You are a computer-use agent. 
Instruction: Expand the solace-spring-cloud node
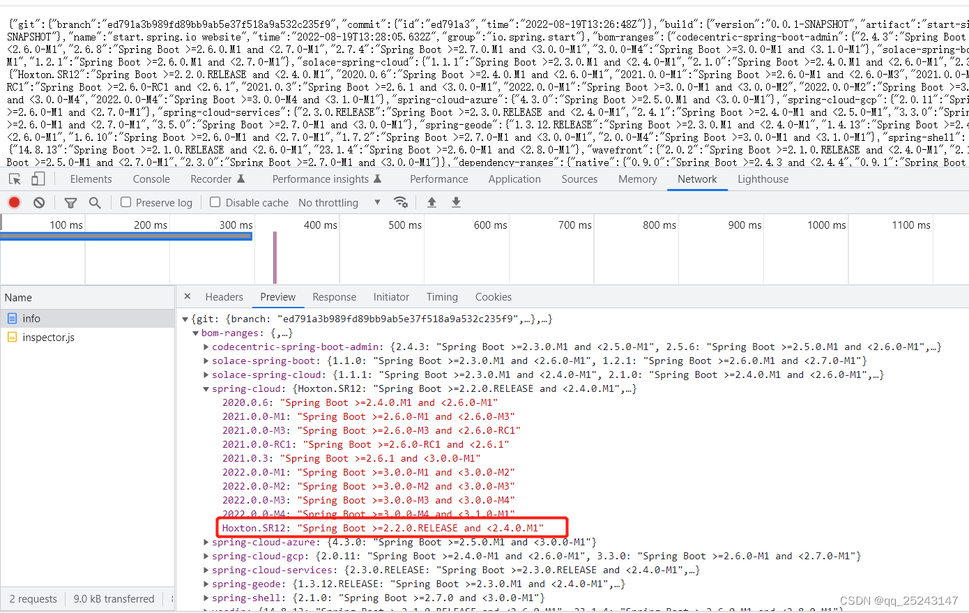[x=206, y=374]
